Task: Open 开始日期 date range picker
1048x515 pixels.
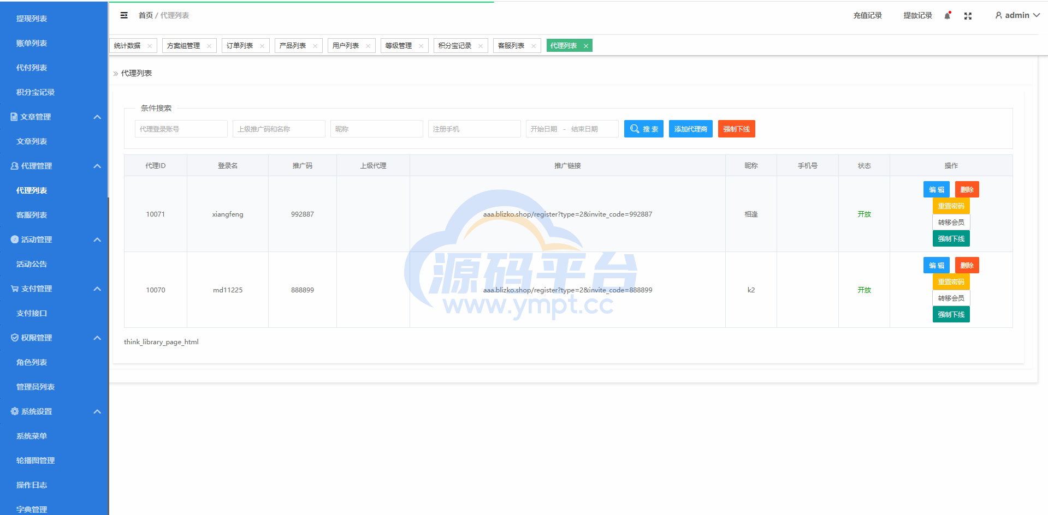Action: (572, 129)
